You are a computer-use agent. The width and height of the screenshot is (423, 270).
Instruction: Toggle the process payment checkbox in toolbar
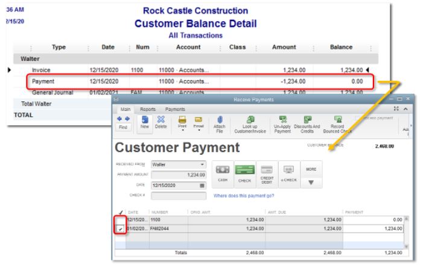point(357,118)
